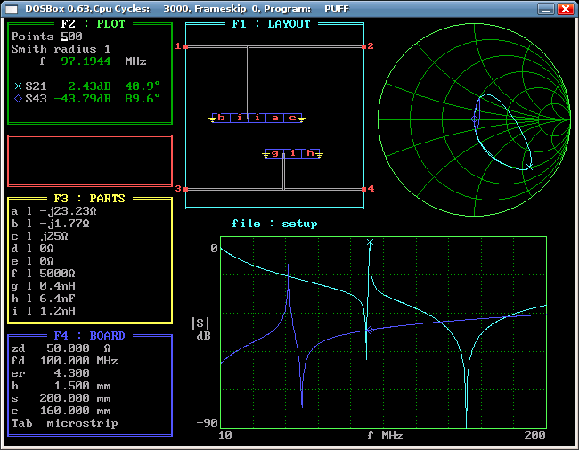This screenshot has width=579, height=450.
Task: Select part b line -j1.77Ω
Action: pos(50,224)
